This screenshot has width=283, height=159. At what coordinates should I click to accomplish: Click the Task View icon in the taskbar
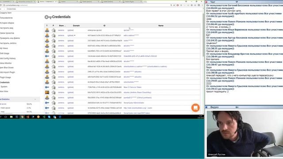point(6,117)
